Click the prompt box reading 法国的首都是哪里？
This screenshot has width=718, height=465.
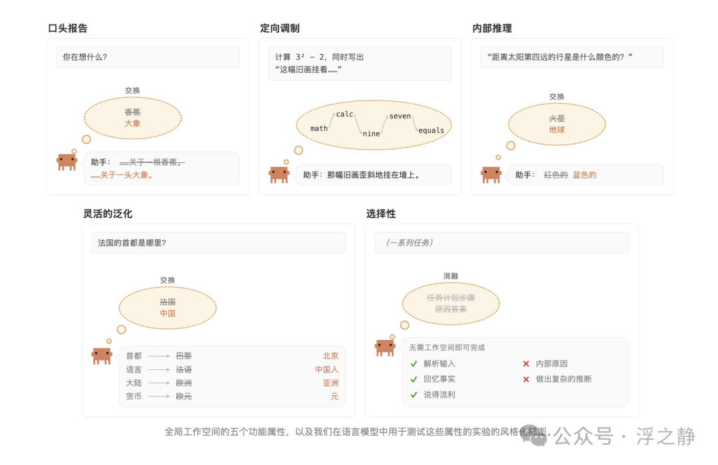point(219,243)
